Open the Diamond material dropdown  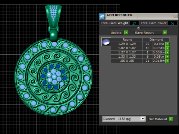[143, 119]
